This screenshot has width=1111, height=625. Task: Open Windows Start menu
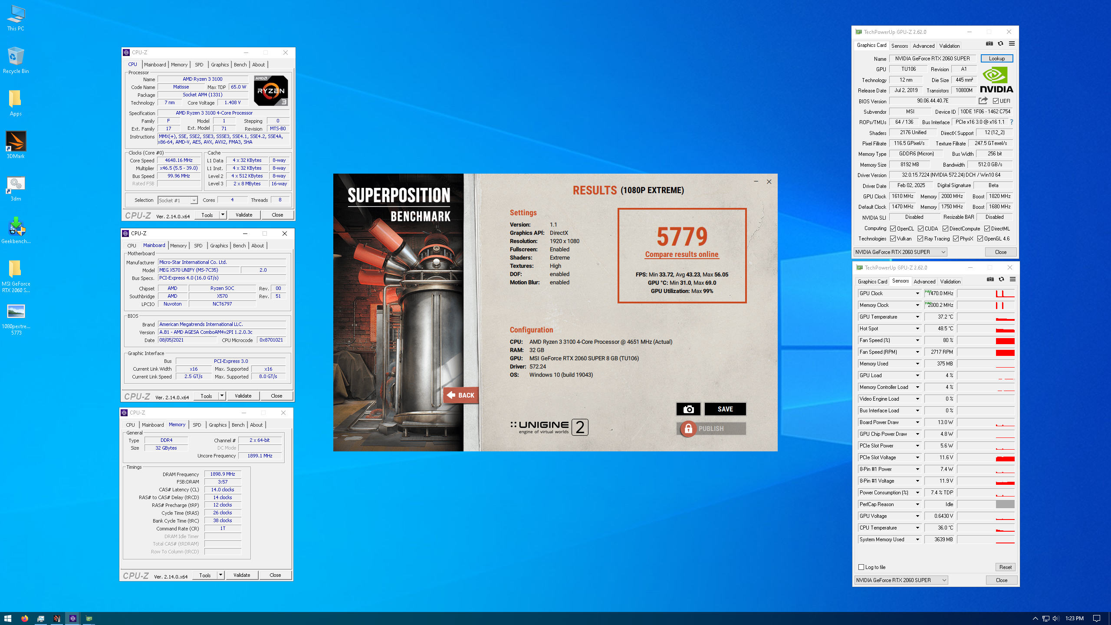click(7, 618)
